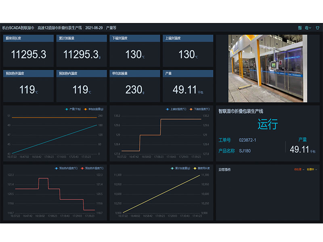323x242 pixels.
Task: Click the teal 产量 line in first chart
Action: tap(55, 139)
